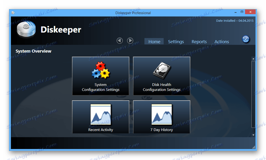Image resolution: width=266 pixels, height=160 pixels.
Task: Minimize the Diskeeper window
Action: [x=235, y=12]
